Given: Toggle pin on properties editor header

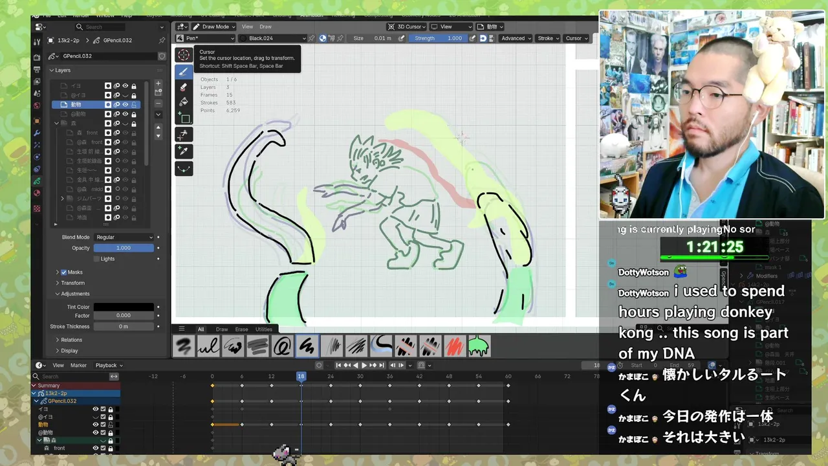Looking at the screenshot, I should coord(162,40).
